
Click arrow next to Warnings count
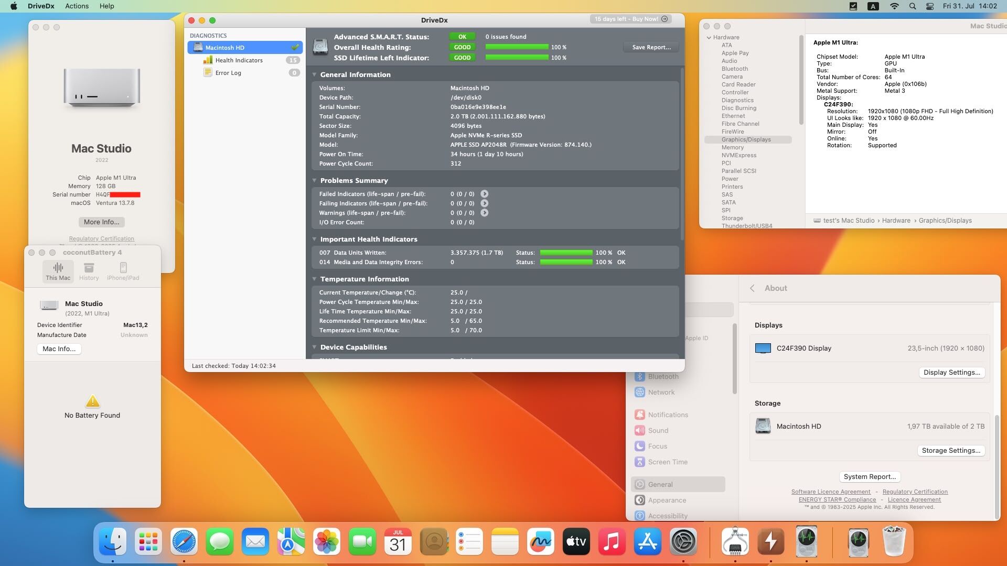pyautogui.click(x=484, y=213)
